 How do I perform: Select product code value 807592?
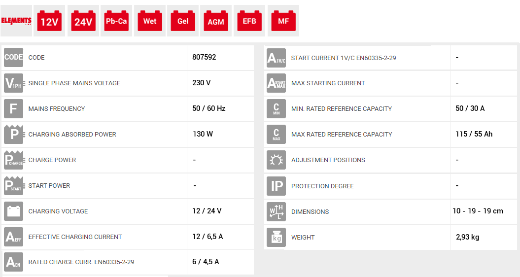coord(204,57)
